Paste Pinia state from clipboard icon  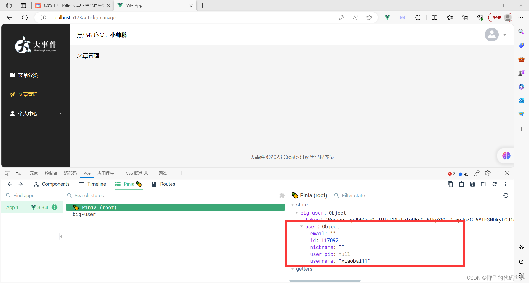461,184
